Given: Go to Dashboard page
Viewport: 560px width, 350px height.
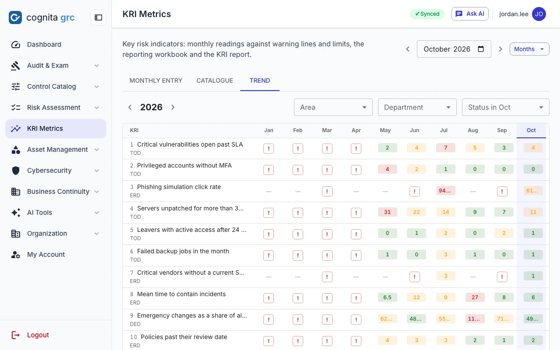Looking at the screenshot, I should [x=56, y=45].
